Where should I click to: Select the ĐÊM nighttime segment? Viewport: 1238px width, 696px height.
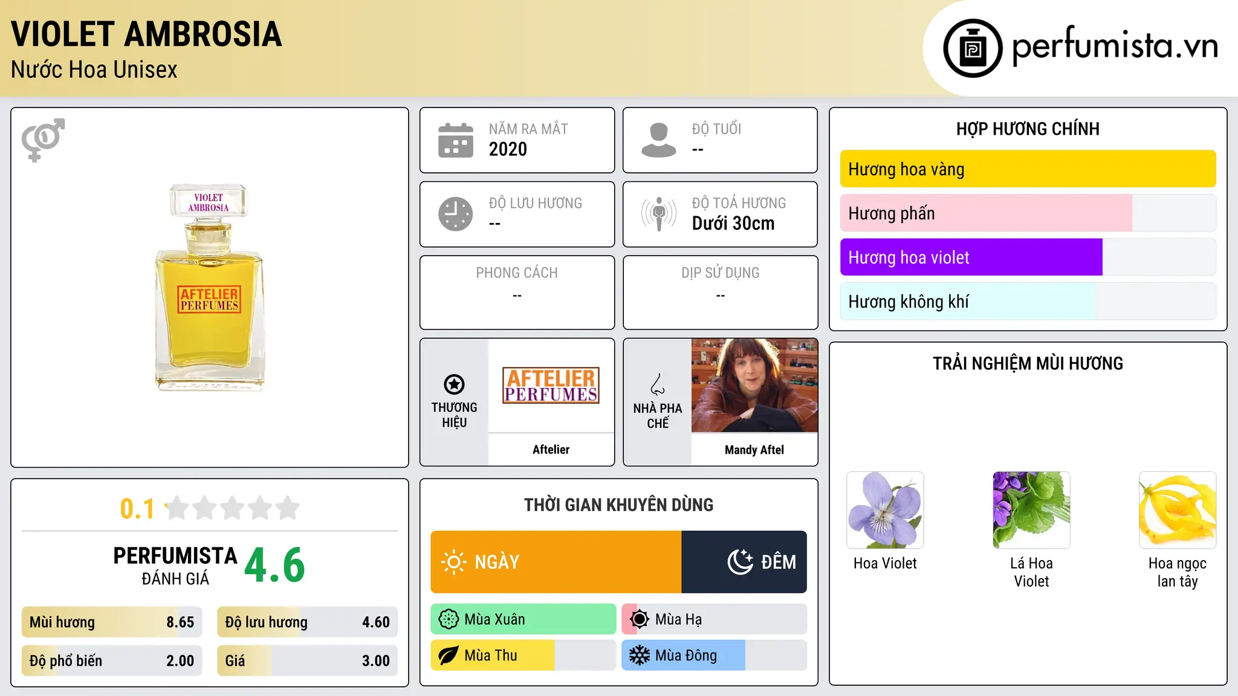744,562
